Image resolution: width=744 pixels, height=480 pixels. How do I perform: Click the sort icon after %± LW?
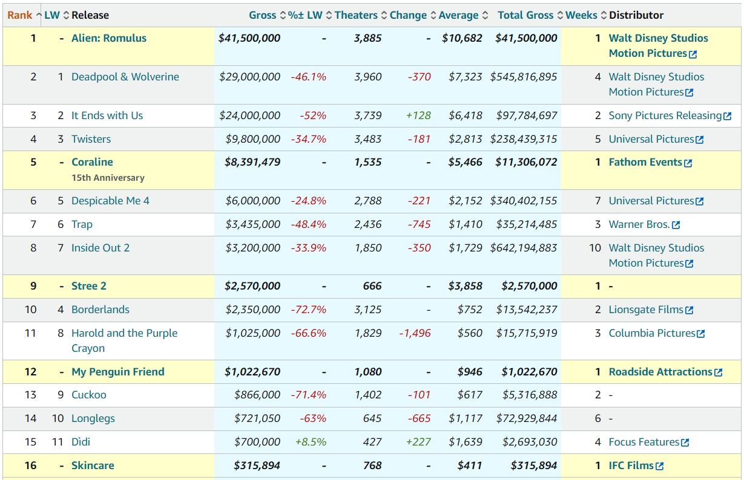pyautogui.click(x=329, y=15)
